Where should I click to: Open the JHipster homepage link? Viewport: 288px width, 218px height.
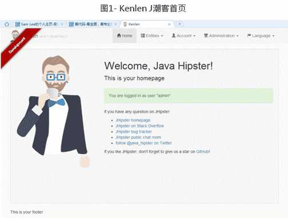(x=133, y=120)
